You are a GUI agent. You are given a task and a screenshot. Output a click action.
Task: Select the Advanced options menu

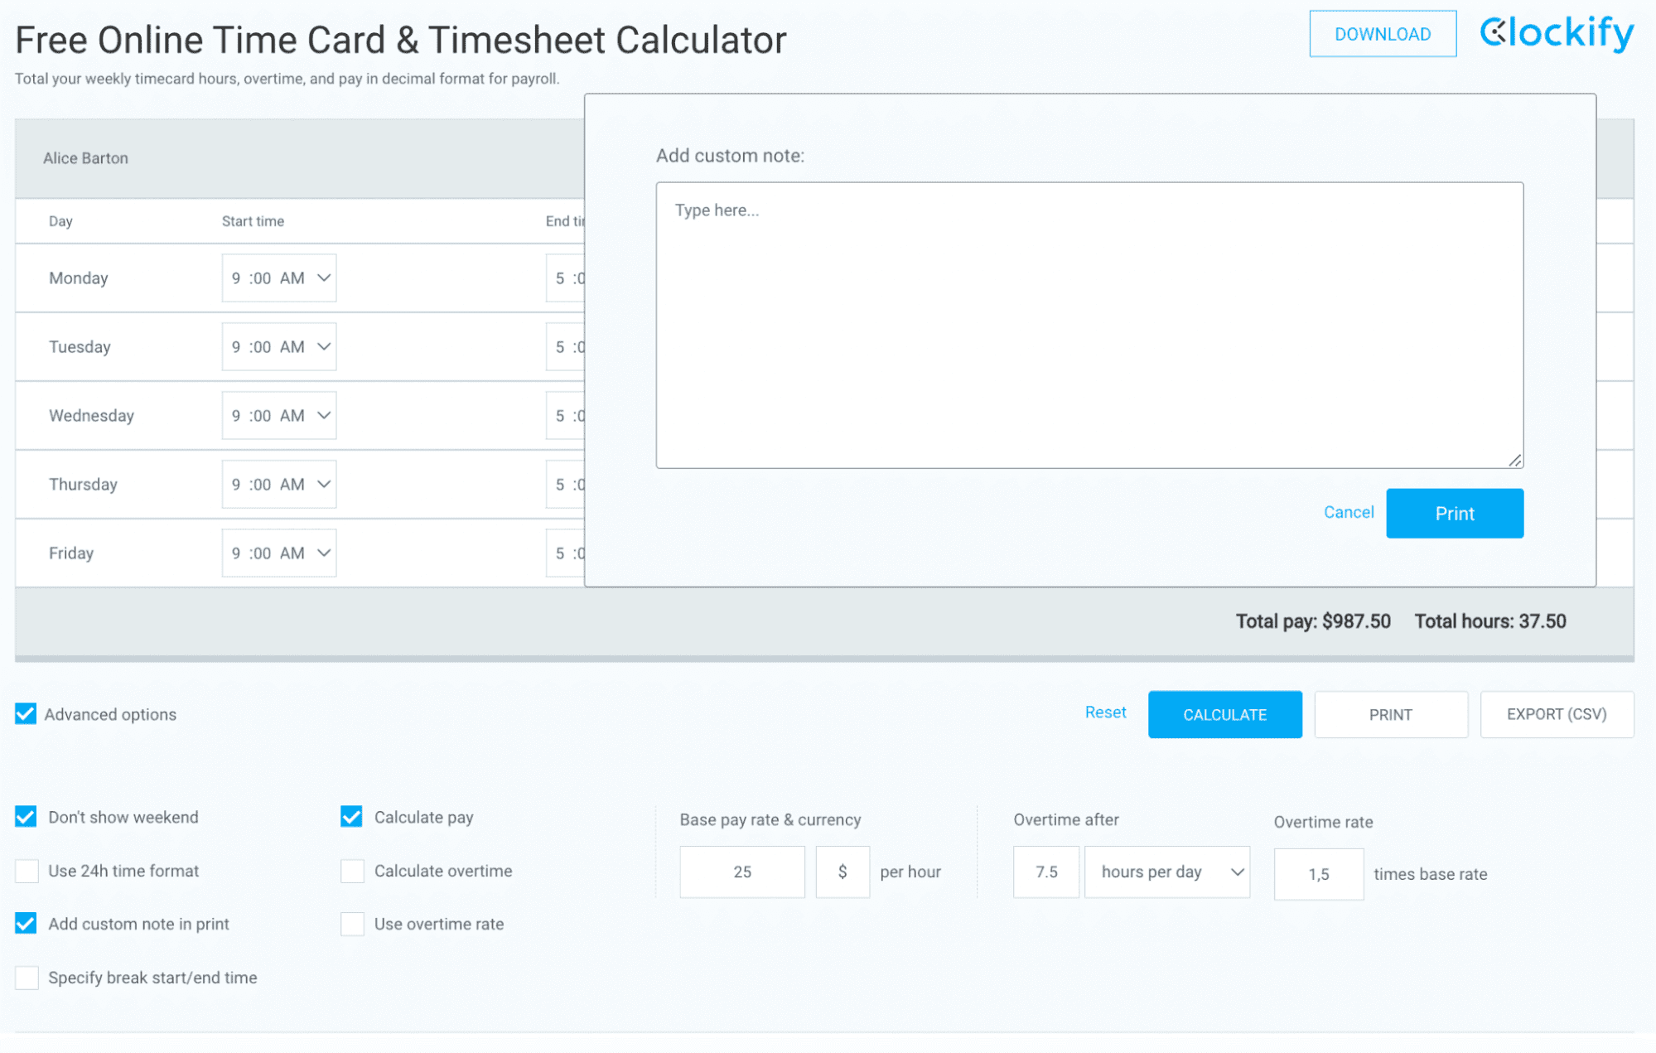(27, 713)
